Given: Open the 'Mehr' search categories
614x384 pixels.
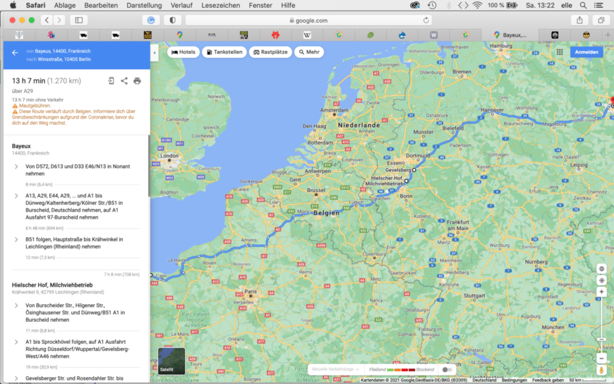Looking at the screenshot, I should pos(309,52).
